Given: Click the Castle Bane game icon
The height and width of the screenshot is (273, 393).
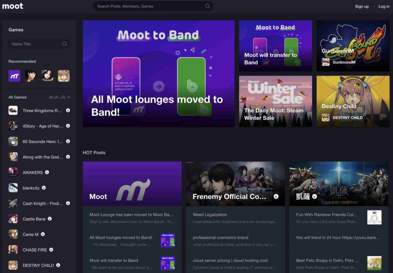Looking at the screenshot, I should tap(13, 219).
